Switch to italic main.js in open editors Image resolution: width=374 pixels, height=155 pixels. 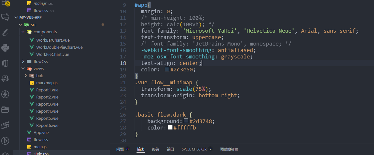pos(40,4)
